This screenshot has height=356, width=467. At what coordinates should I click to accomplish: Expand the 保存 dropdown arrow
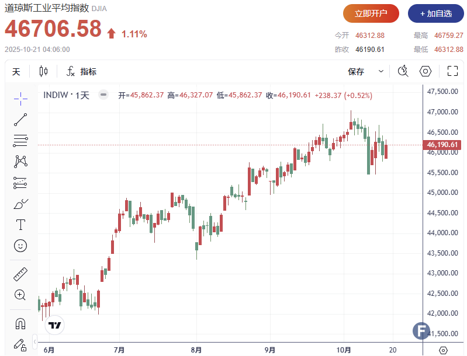coord(381,72)
